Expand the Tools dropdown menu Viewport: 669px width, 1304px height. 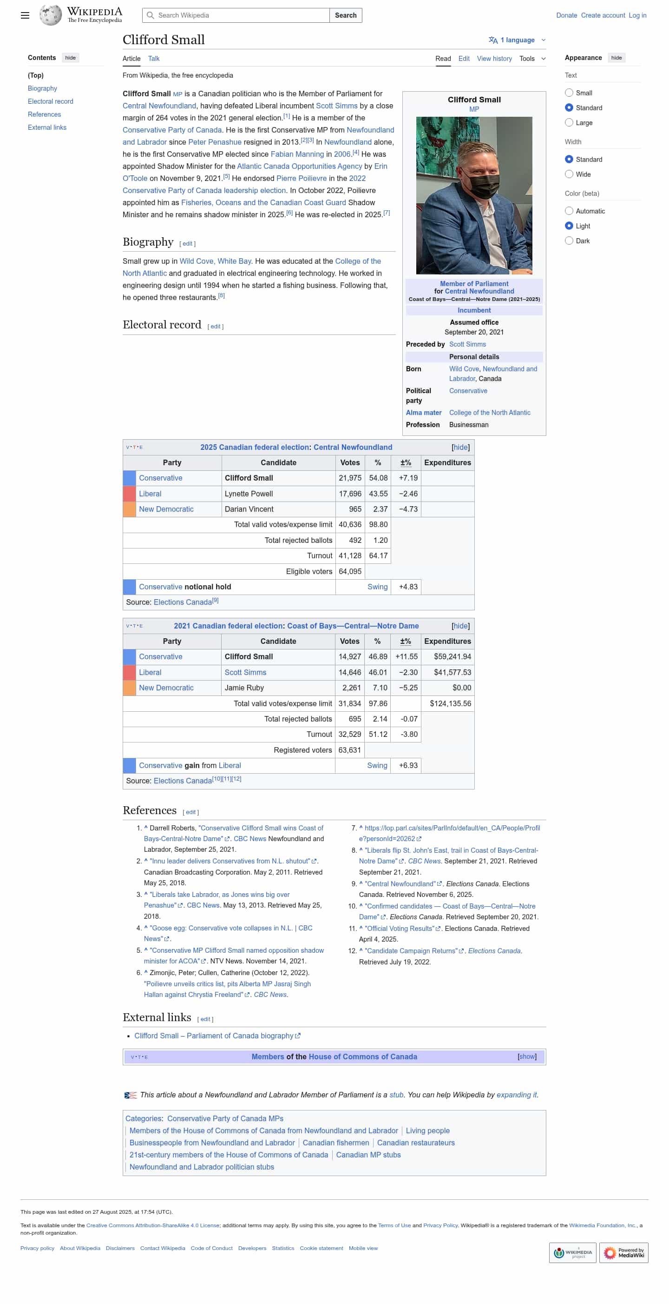(x=532, y=59)
